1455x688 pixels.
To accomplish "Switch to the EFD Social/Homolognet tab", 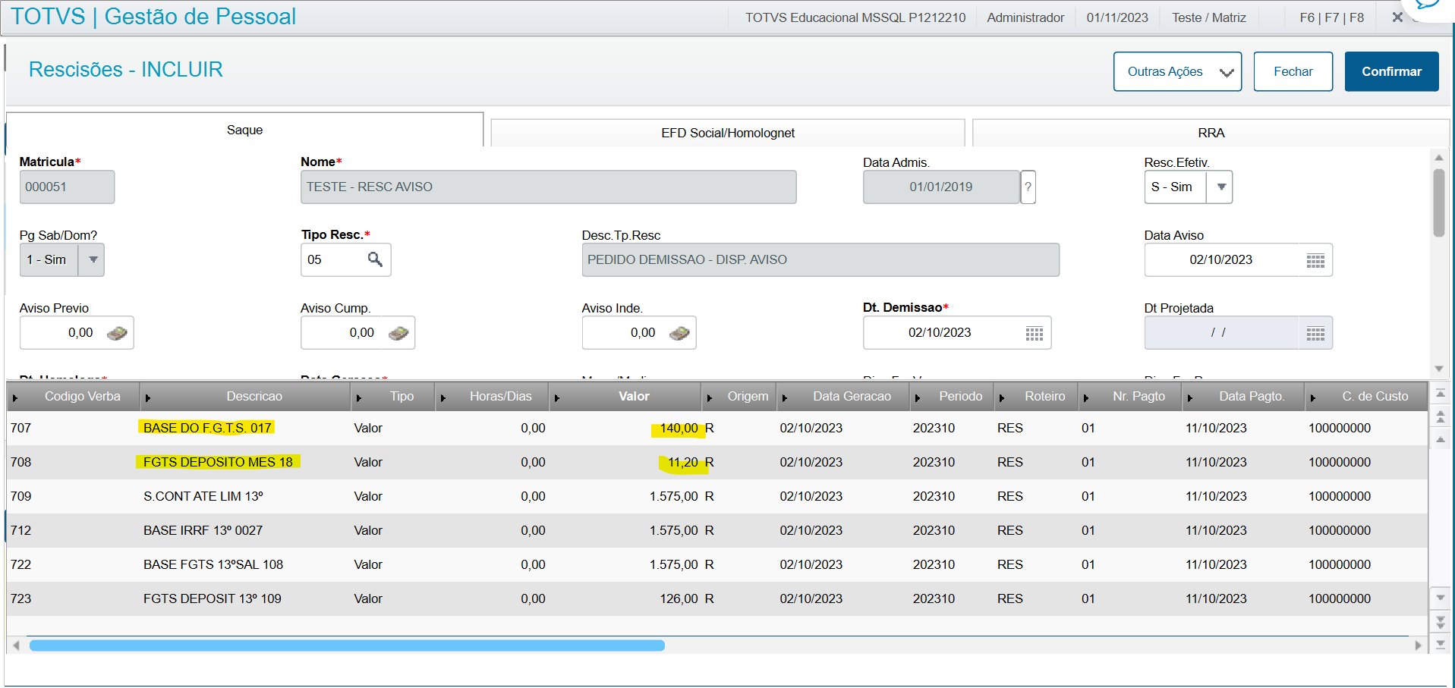I will [x=728, y=133].
